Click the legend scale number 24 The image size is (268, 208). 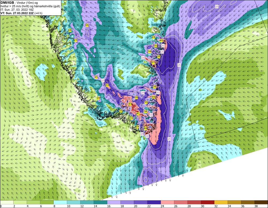pyautogui.click(x=162, y=206)
